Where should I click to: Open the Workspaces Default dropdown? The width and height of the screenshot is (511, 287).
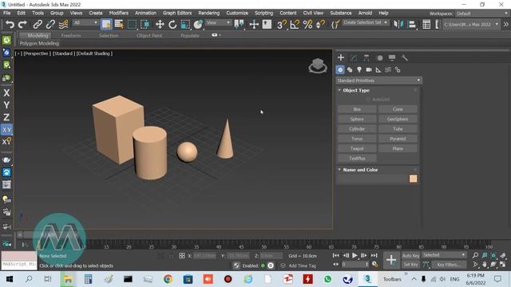pyautogui.click(x=482, y=14)
